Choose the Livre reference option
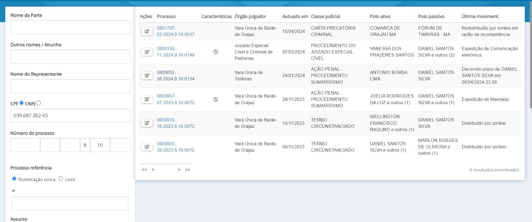Image resolution: width=532 pixels, height=222 pixels. (61, 179)
